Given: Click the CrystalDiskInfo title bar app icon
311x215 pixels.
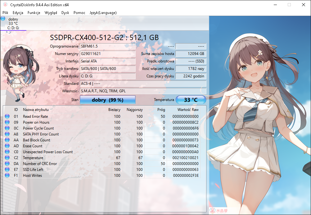Looking at the screenshot, I should coord(5,5).
